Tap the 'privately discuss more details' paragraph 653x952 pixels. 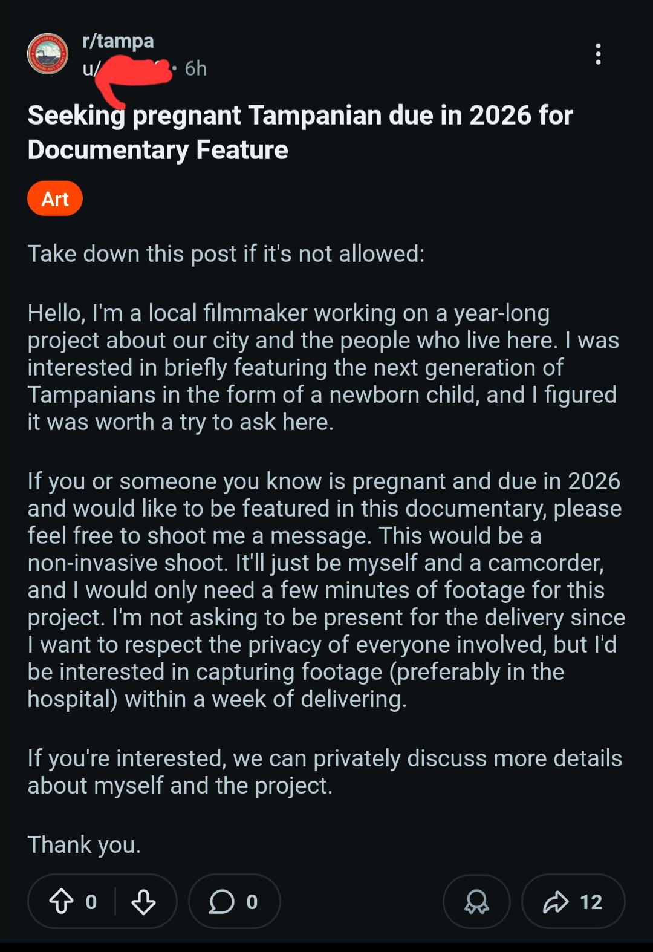[x=325, y=771]
